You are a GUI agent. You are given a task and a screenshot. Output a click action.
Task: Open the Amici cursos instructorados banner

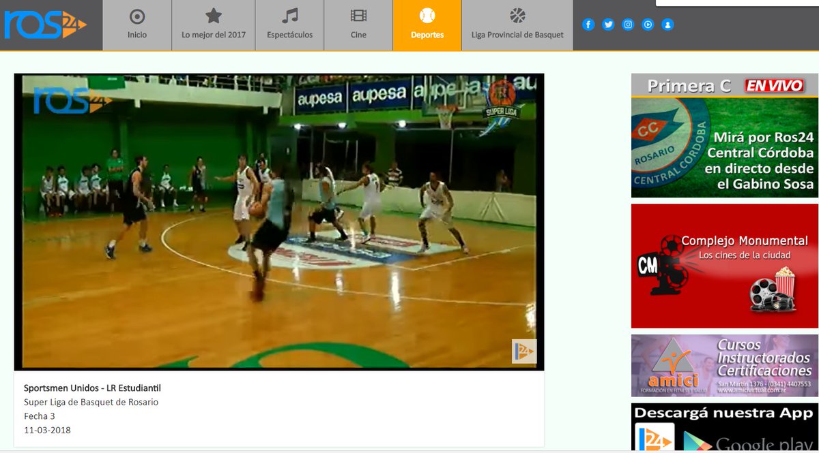(x=725, y=366)
